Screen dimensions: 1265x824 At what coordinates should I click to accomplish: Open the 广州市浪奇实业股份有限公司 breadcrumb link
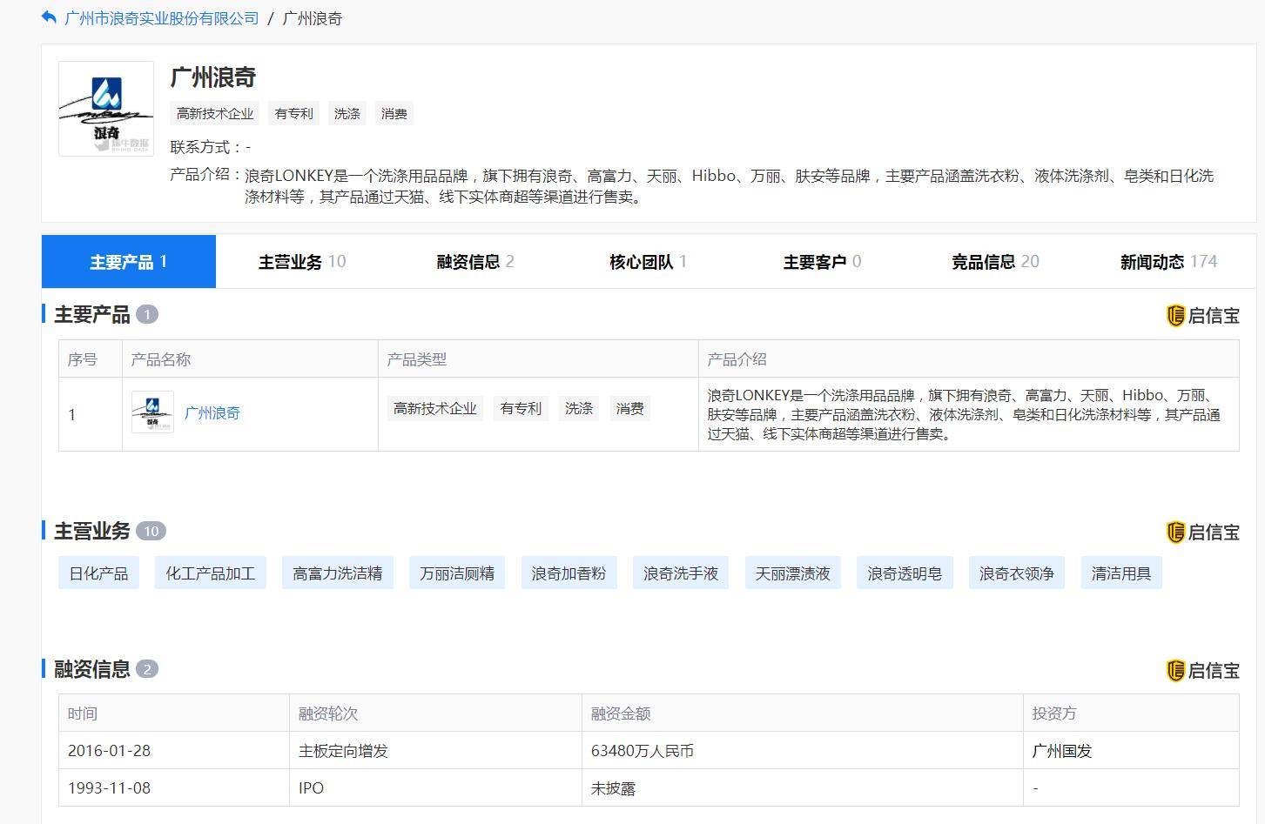(159, 17)
